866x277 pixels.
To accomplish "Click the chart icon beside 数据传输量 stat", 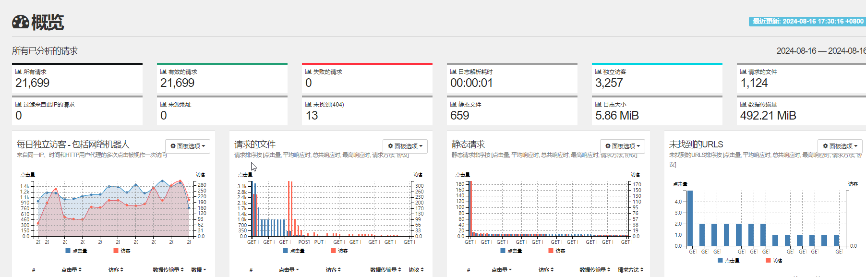I will (x=743, y=104).
